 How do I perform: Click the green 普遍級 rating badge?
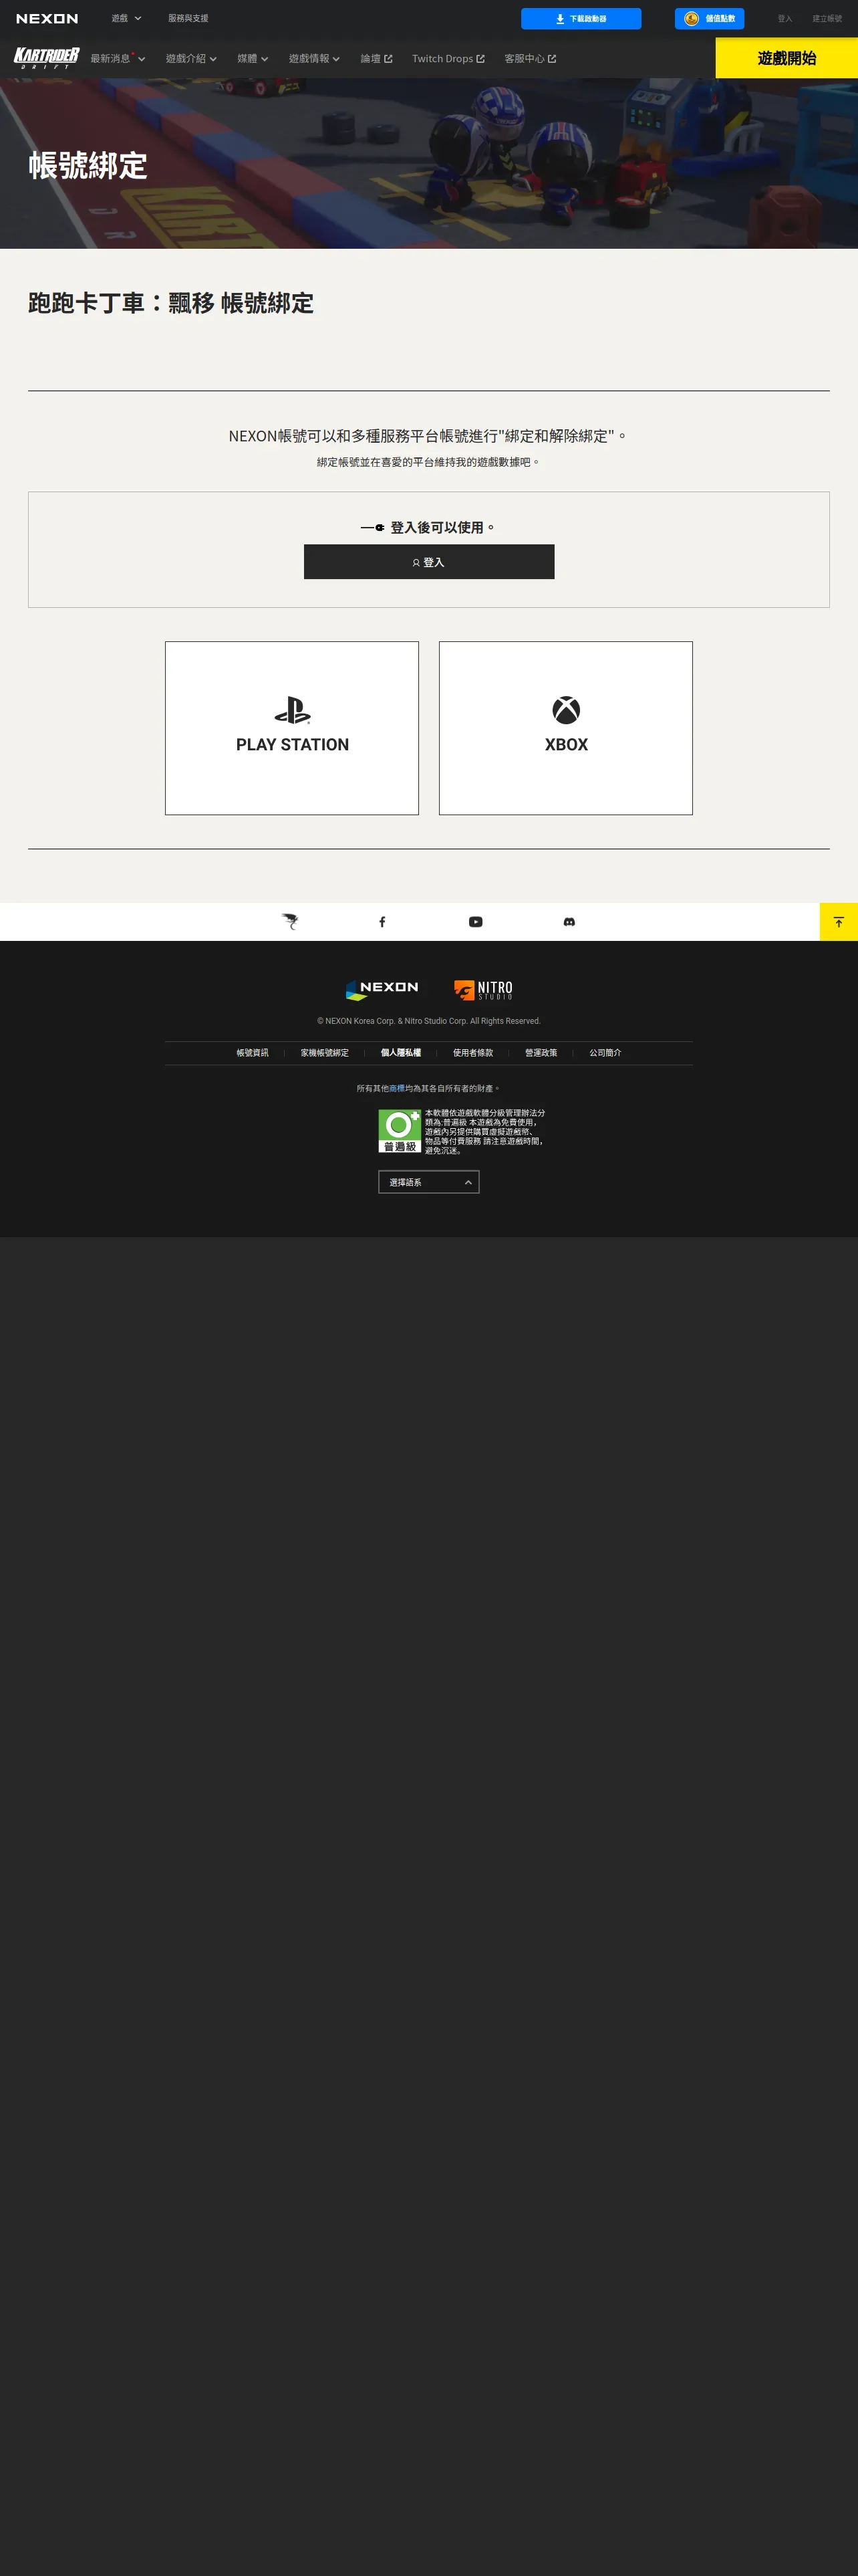point(400,1131)
